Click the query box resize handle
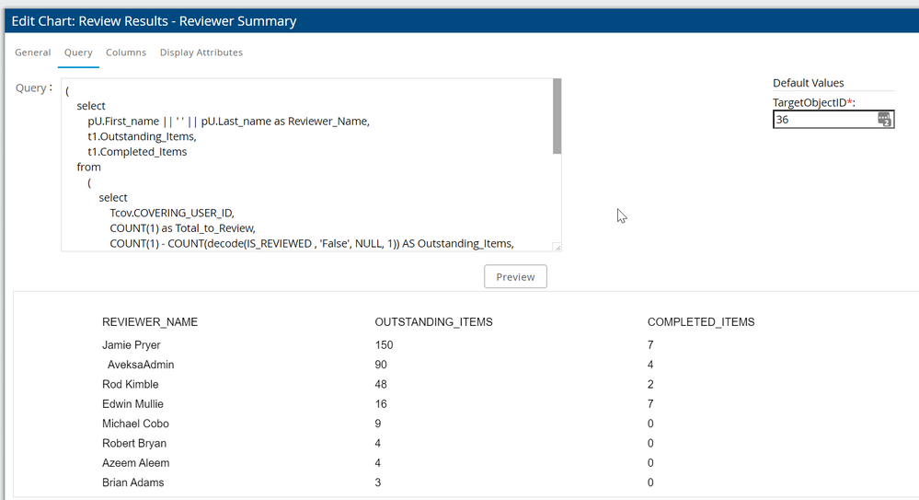 coord(556,246)
